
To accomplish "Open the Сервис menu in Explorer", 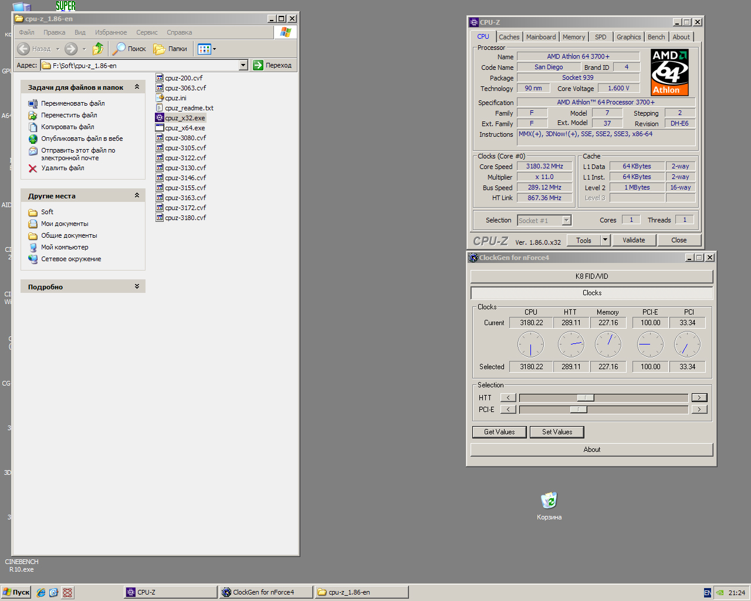I will coord(147,32).
